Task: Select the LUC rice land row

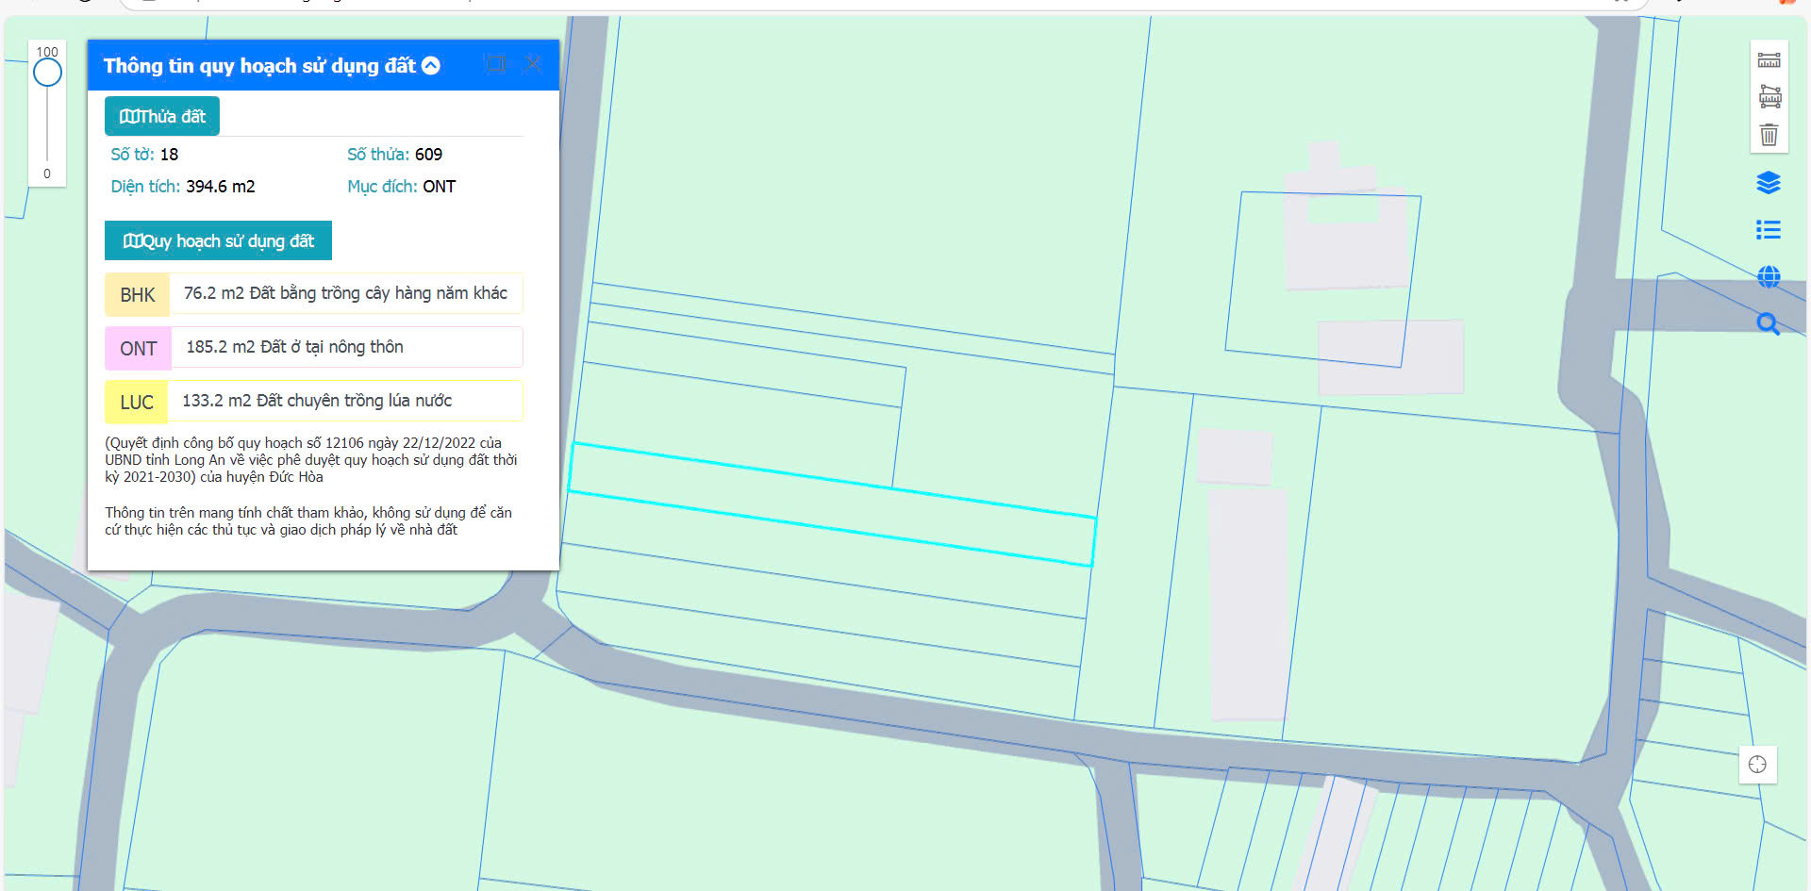Action: point(314,402)
